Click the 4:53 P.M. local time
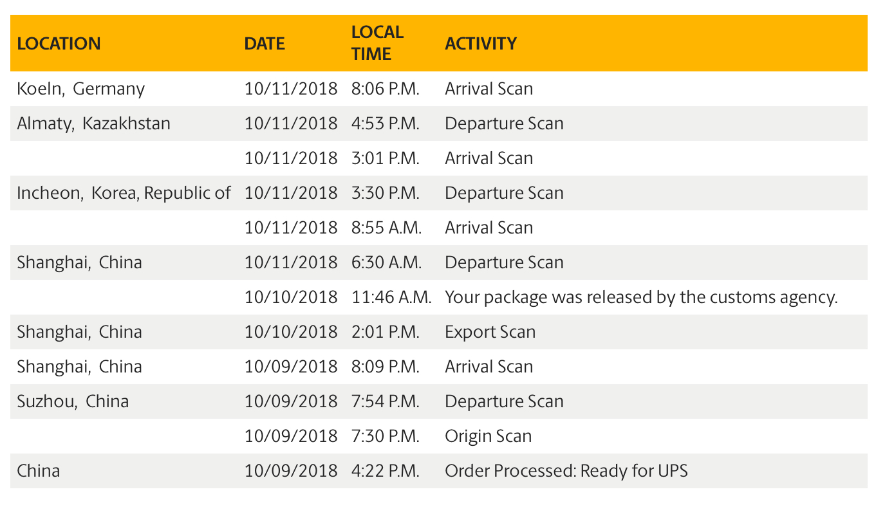Viewport: 876px width, 505px height. [x=386, y=123]
